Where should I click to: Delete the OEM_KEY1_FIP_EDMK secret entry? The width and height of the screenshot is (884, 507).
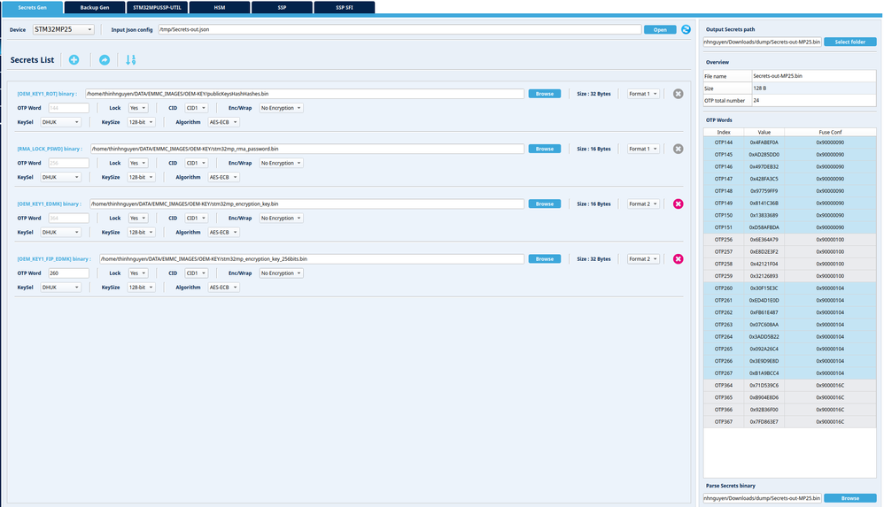[679, 259]
